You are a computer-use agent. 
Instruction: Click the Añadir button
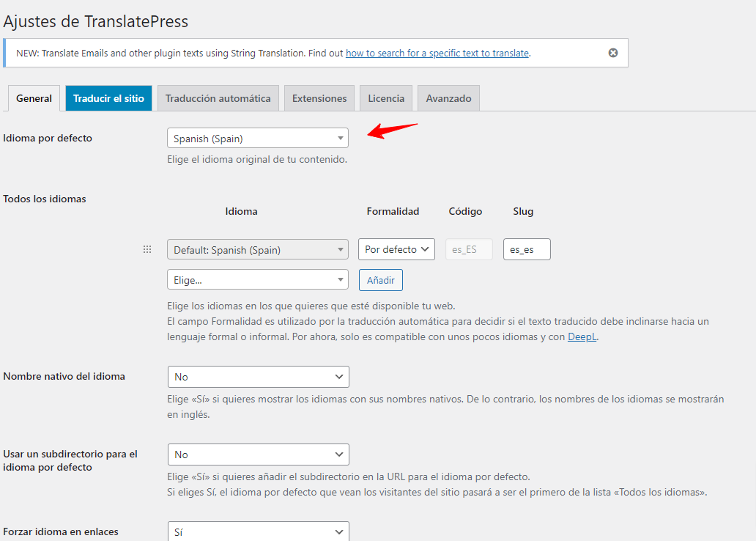point(380,280)
